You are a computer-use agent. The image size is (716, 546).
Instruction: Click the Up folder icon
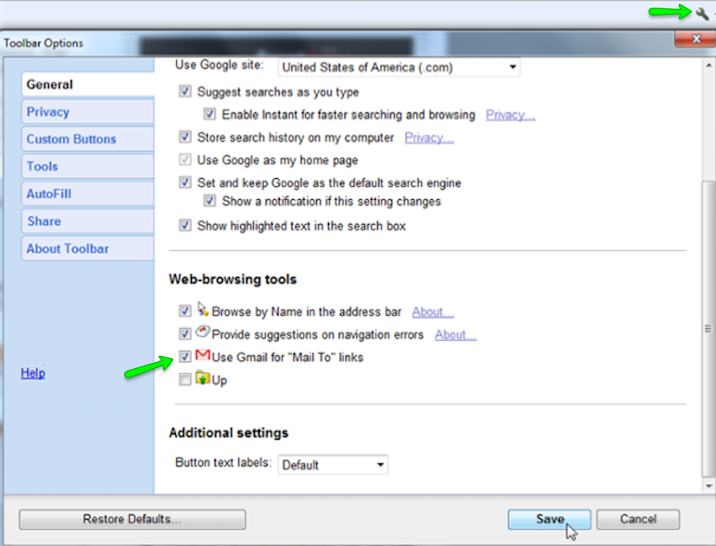click(202, 379)
